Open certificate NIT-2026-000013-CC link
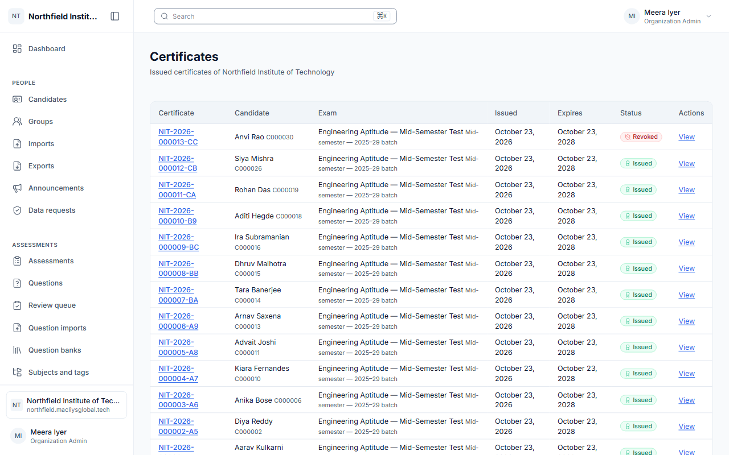 [x=178, y=137]
